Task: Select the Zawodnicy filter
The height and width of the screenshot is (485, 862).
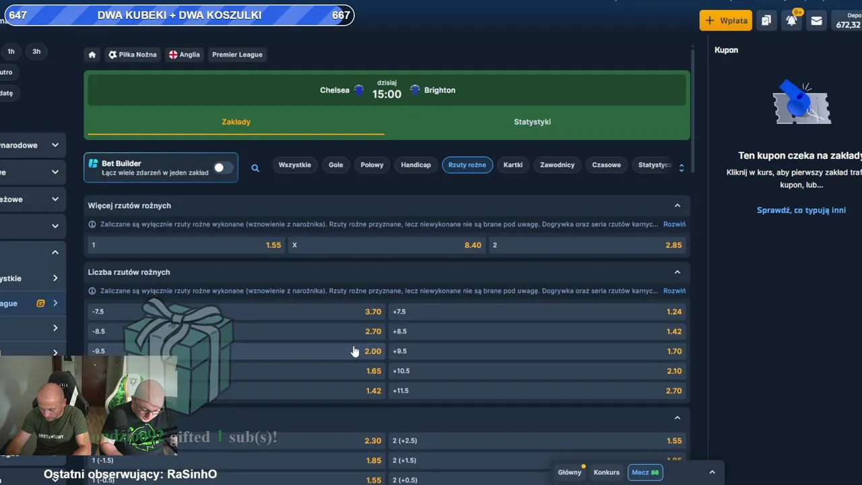Action: 558,165
